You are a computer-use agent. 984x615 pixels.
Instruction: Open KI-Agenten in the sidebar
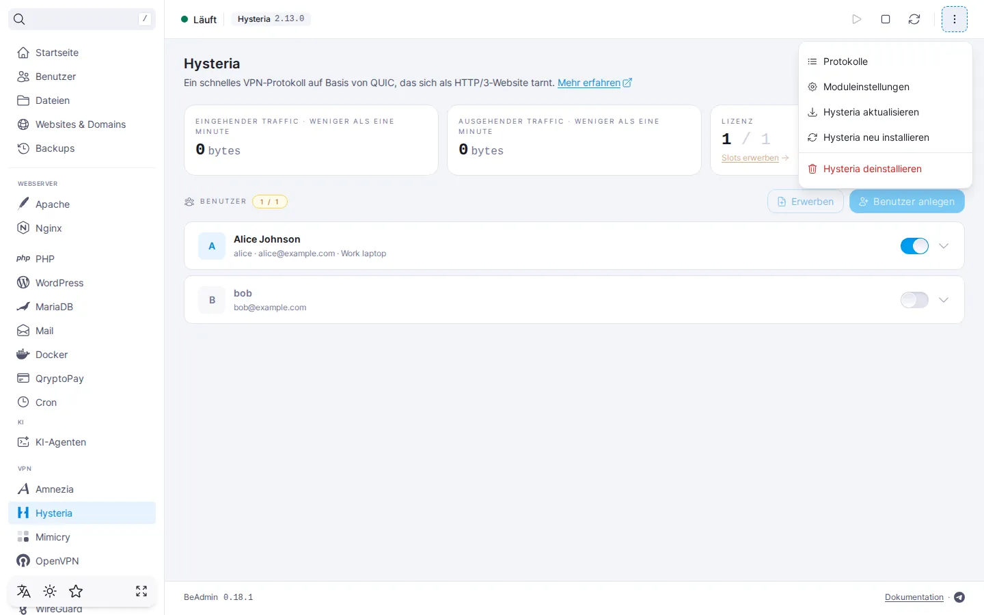82,442
